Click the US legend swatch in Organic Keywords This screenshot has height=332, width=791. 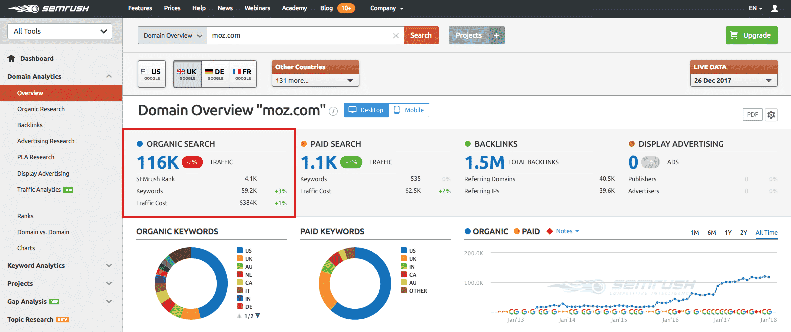pyautogui.click(x=240, y=251)
